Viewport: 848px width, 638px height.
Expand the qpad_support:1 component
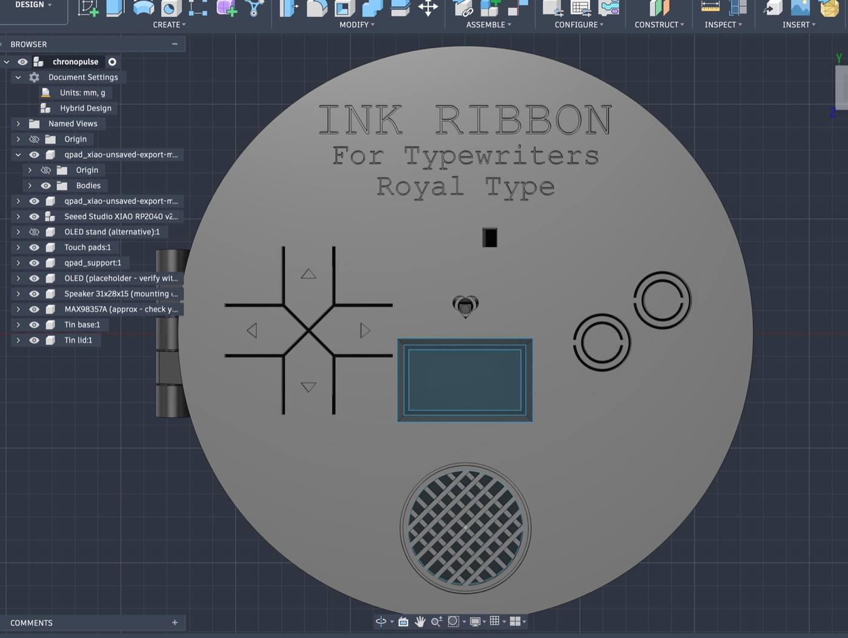[18, 263]
